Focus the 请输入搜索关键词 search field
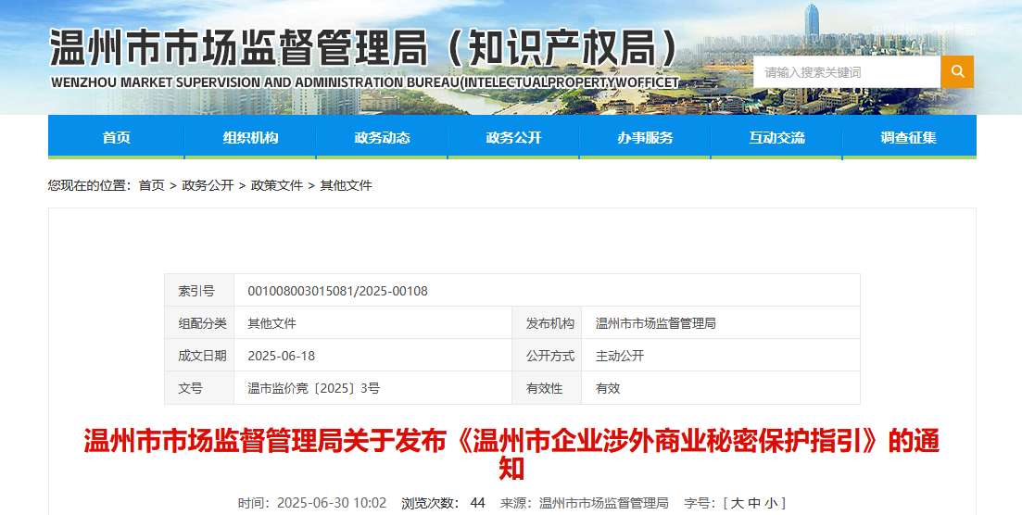The image size is (1022, 515). 847,71
